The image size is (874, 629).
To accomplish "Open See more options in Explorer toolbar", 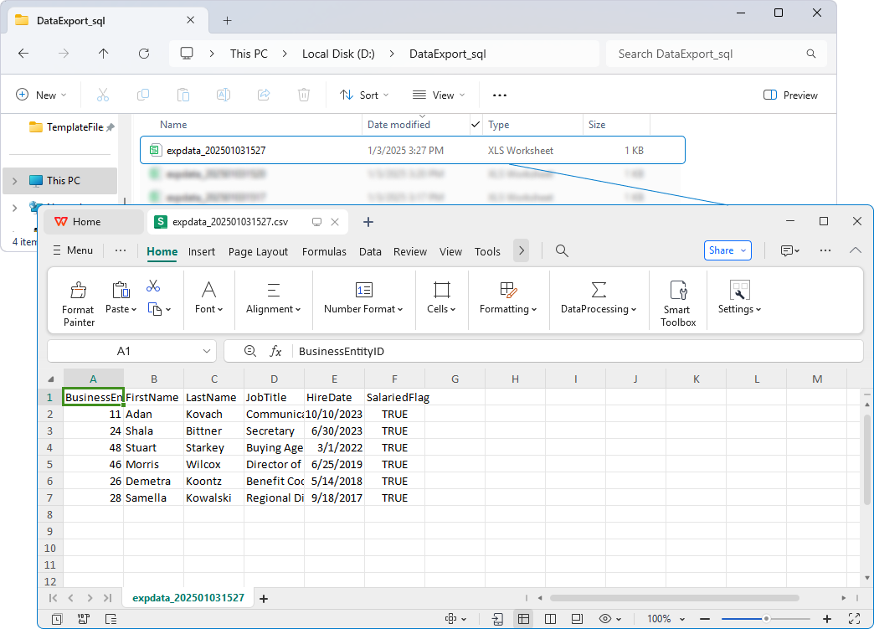I will click(x=500, y=95).
